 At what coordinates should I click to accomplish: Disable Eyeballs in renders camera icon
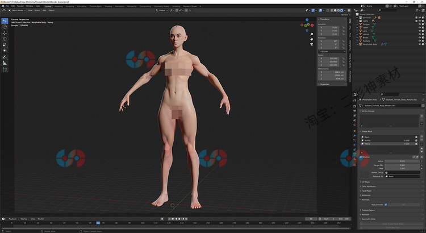423,41
